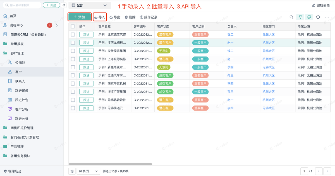The image size is (335, 176).
Task: Collapse the sidebar with double-chevron icon
Action: (x=64, y=5)
